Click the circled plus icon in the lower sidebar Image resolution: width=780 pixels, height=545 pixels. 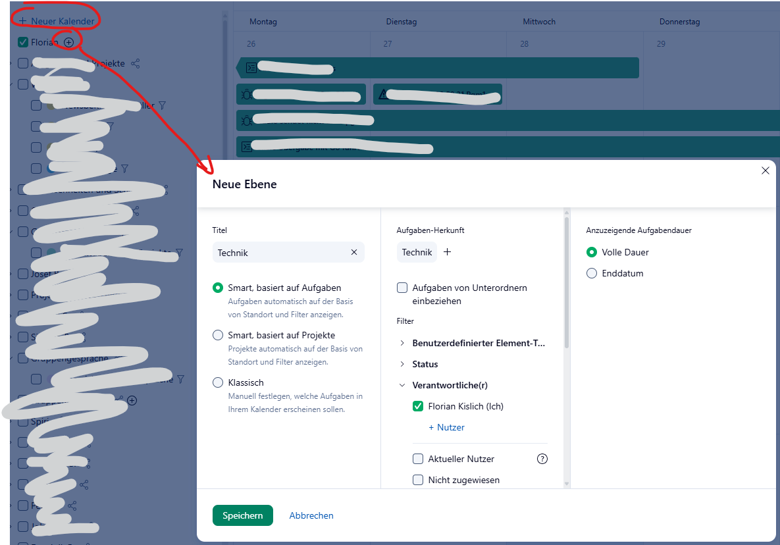point(132,400)
